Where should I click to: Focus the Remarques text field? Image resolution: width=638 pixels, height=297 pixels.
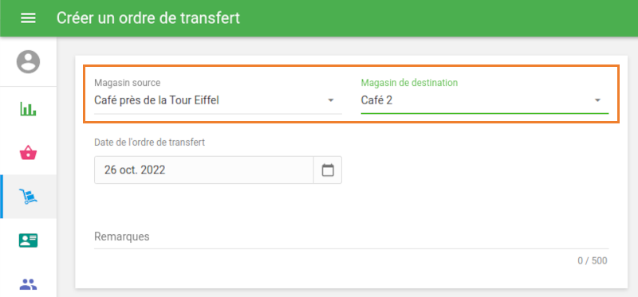click(x=352, y=236)
